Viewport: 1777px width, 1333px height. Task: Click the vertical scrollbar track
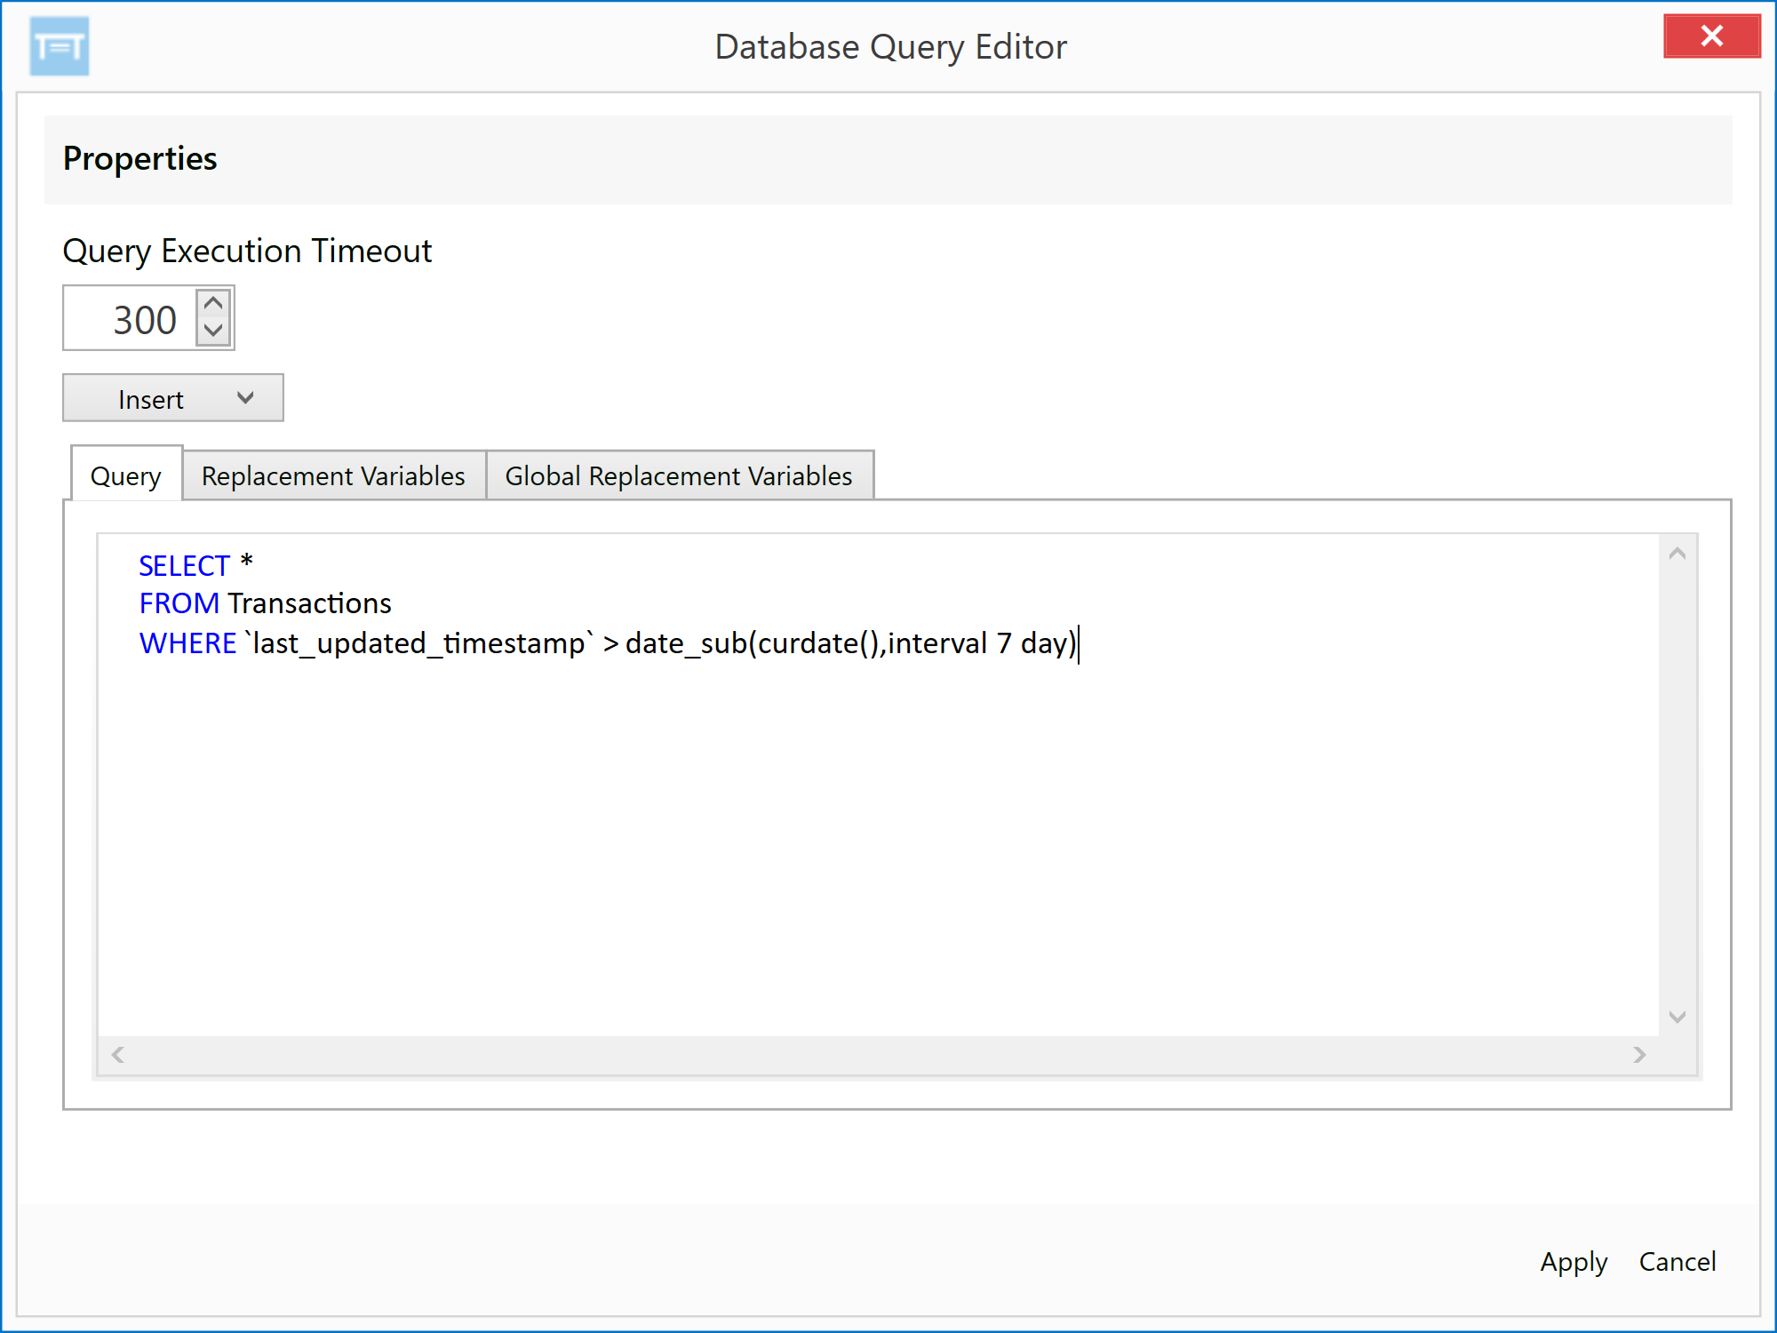click(x=1676, y=782)
